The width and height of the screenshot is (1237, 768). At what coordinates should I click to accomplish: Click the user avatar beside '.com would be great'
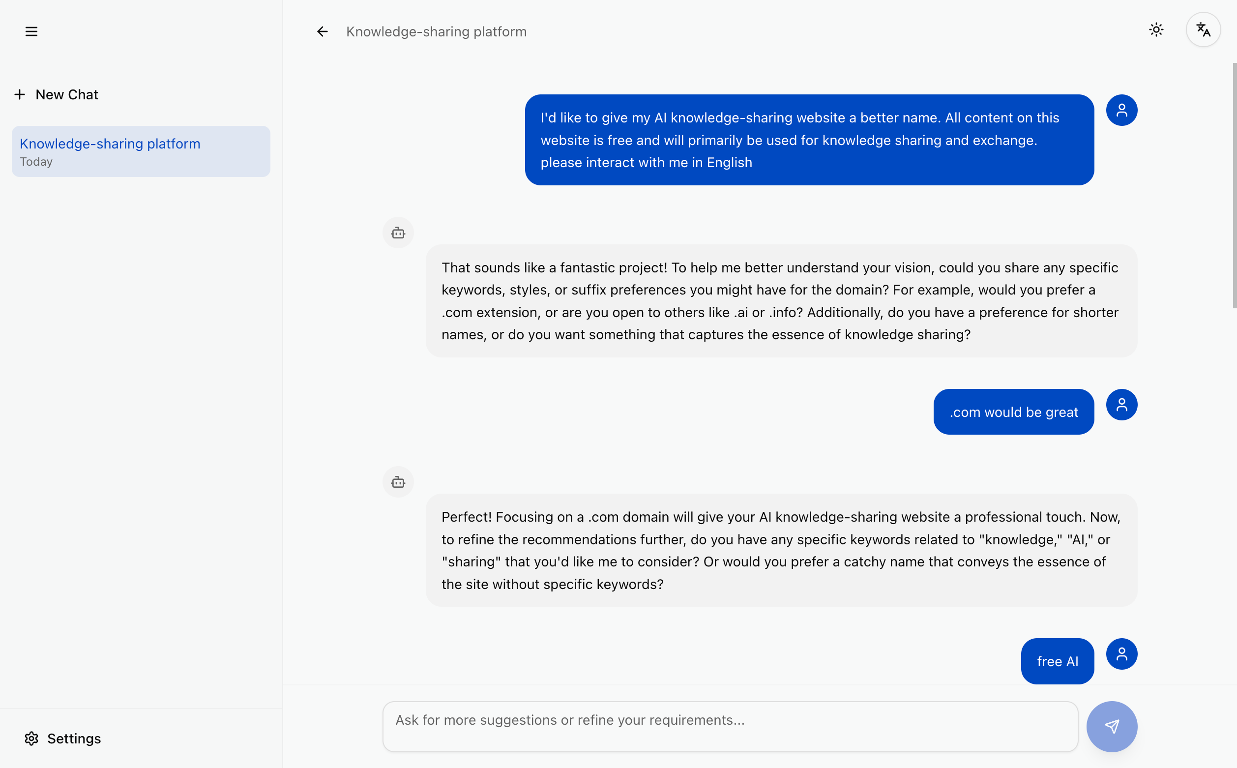1122,404
